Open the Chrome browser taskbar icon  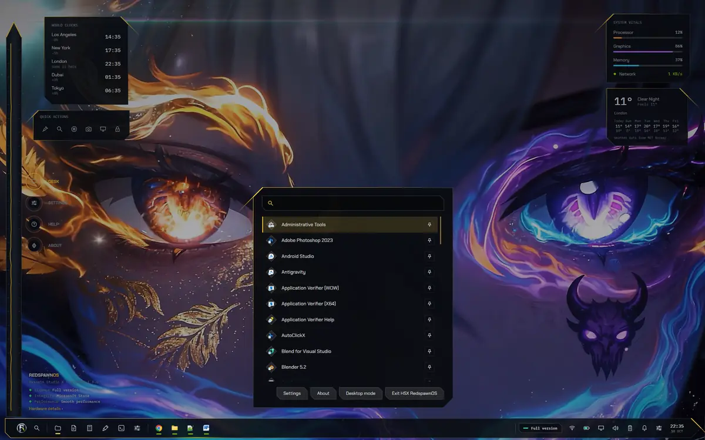click(x=159, y=428)
